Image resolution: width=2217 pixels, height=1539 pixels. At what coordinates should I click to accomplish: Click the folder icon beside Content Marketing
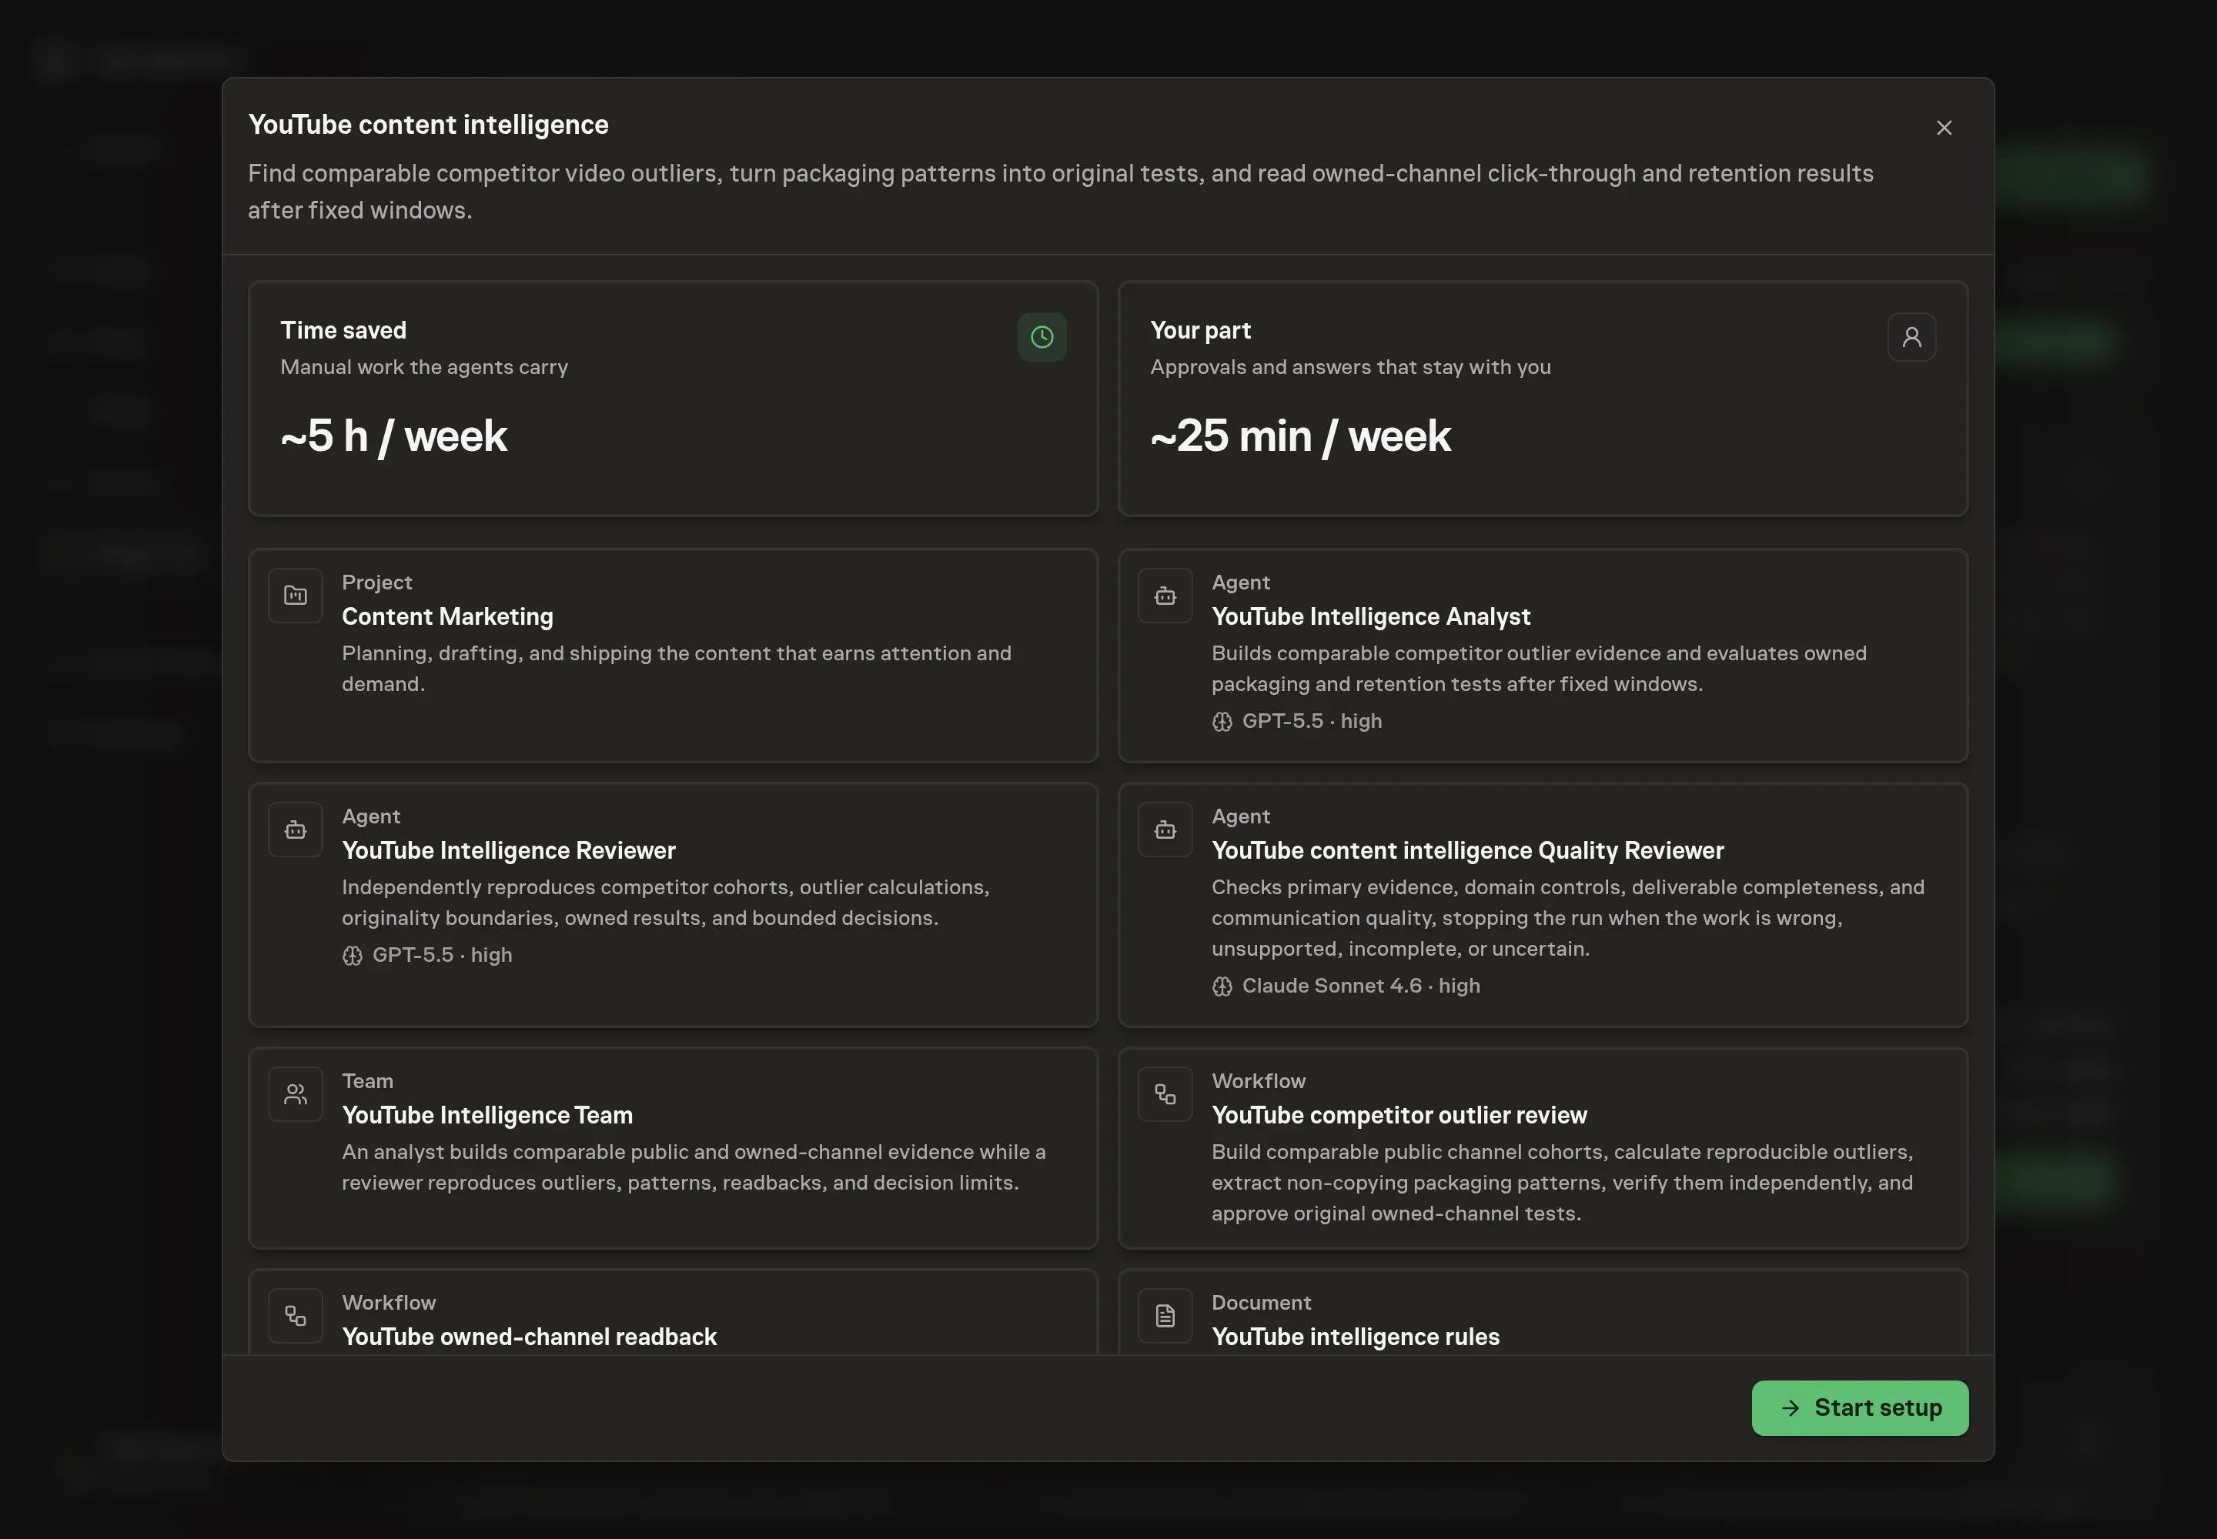(x=295, y=596)
